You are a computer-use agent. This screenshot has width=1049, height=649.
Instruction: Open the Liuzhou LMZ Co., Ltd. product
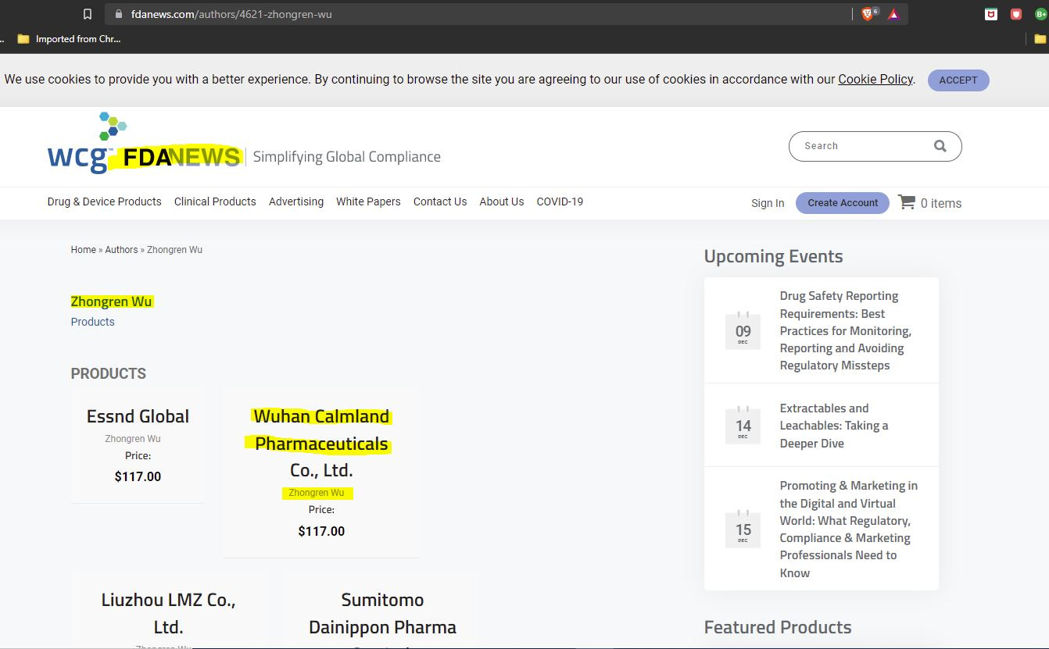pyautogui.click(x=168, y=613)
